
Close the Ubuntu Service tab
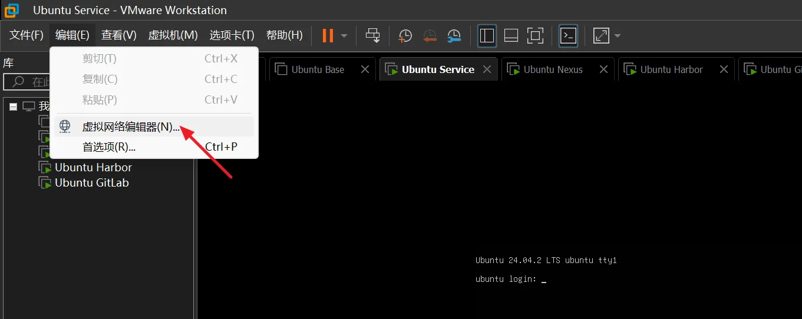point(487,69)
